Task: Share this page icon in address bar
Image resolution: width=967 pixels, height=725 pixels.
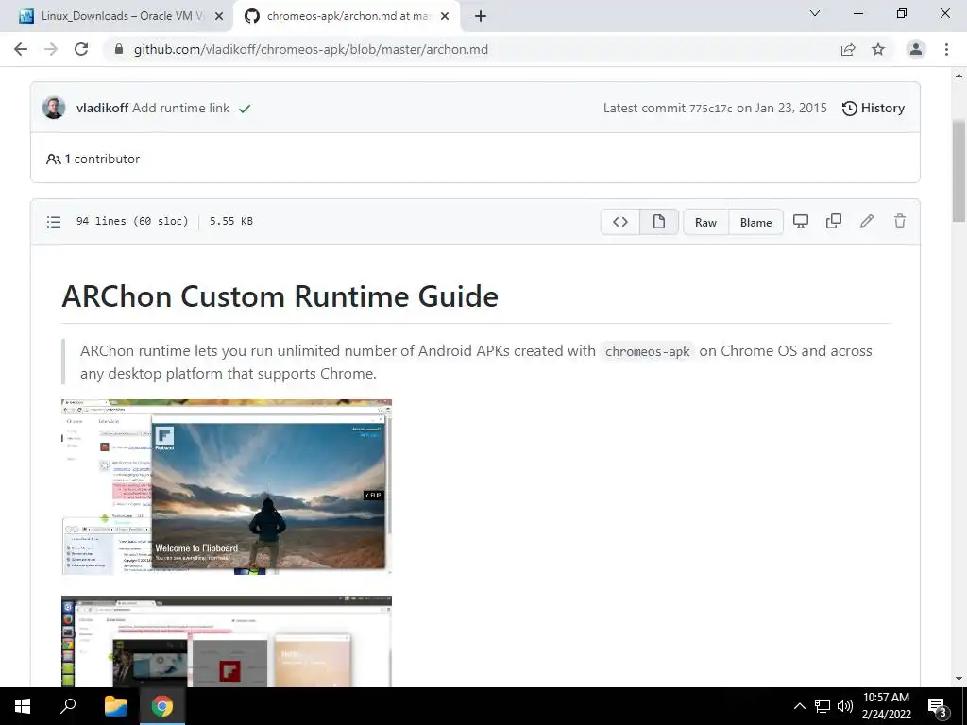Action: coord(848,49)
